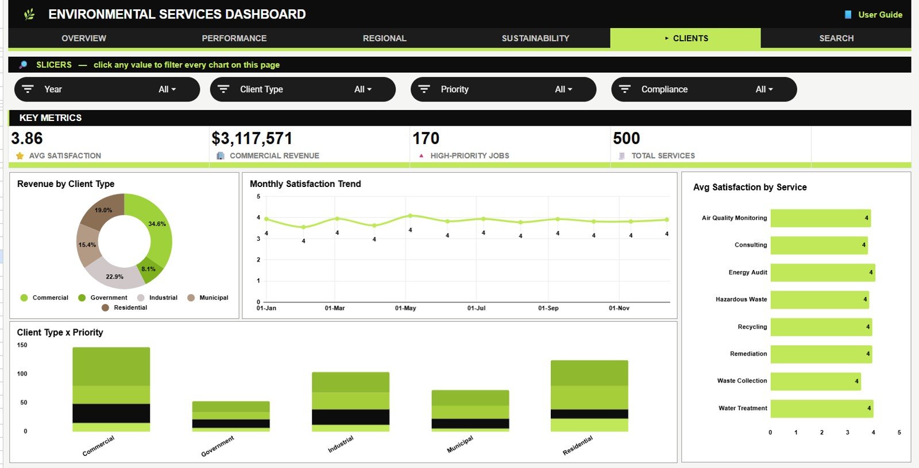Click the triangle icon beside High-Priority Jobs

pyautogui.click(x=422, y=155)
